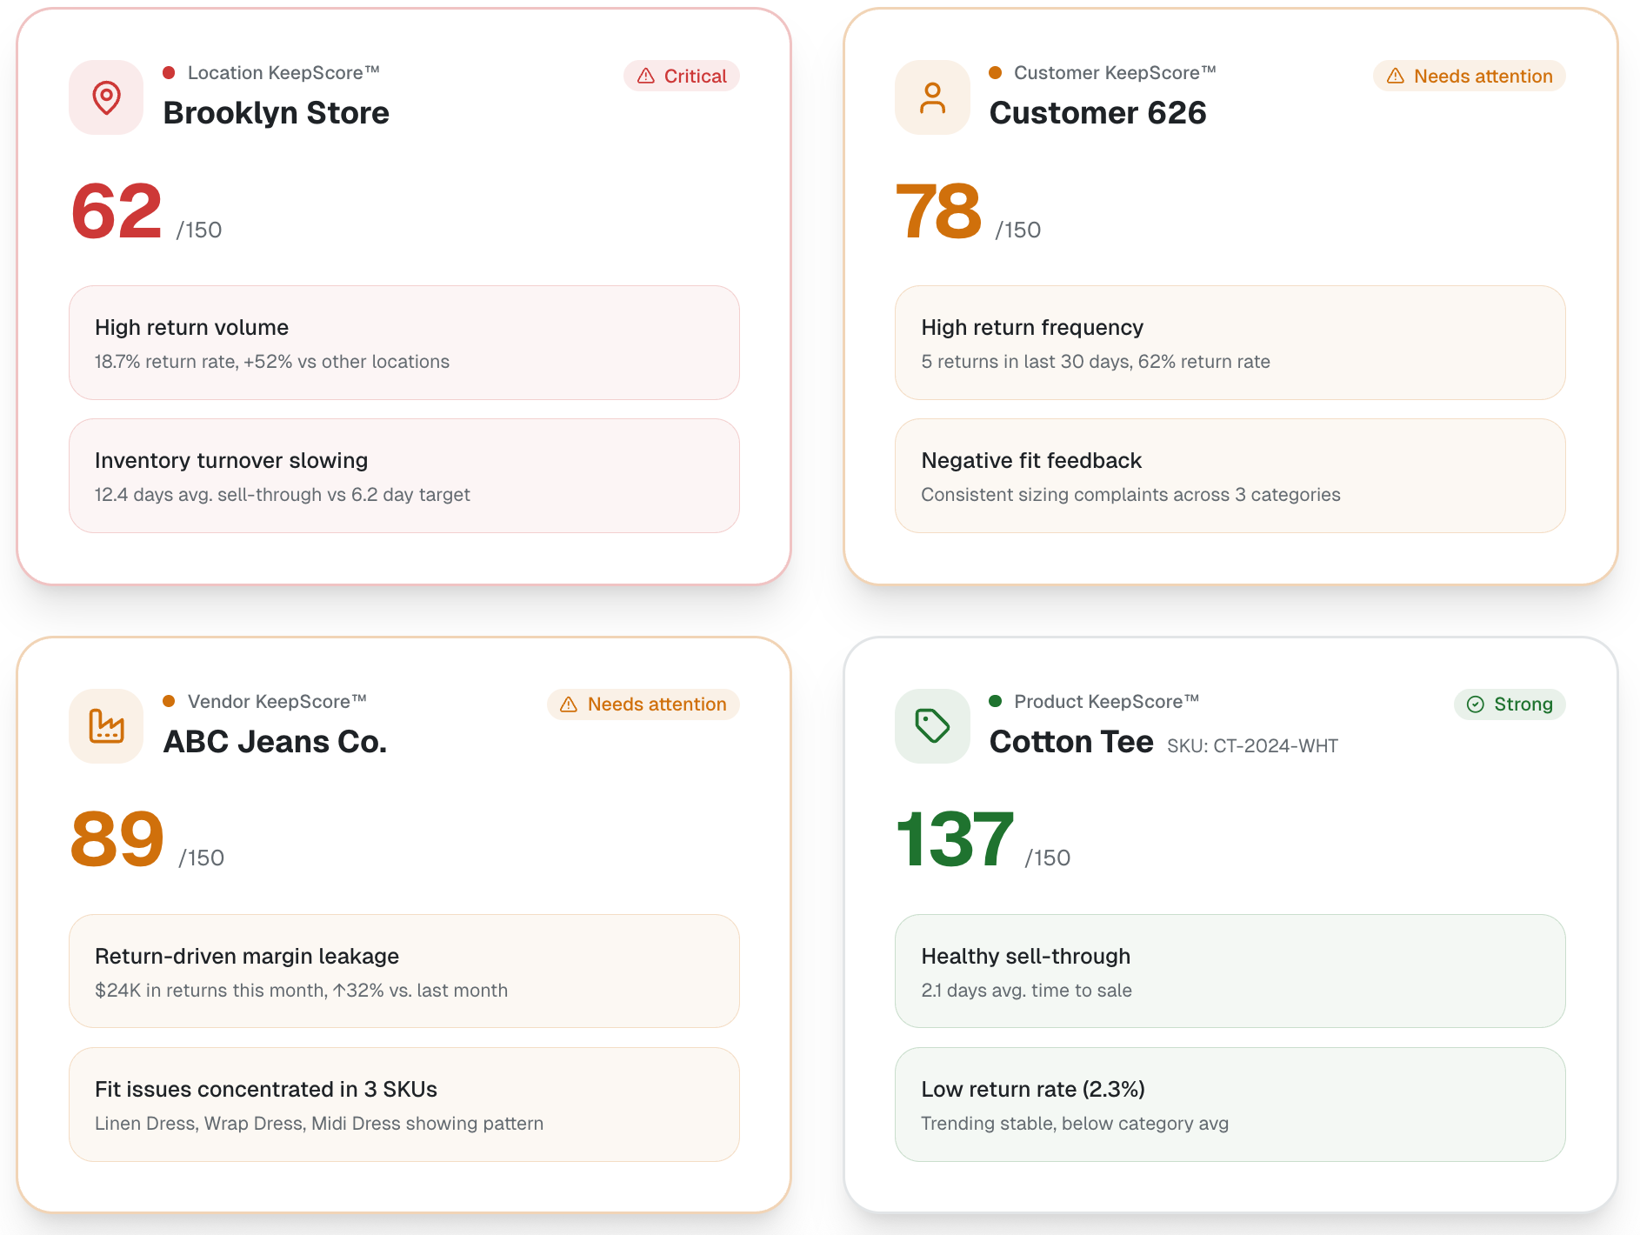Click the product tag icon for Cotton Tee

pos(932,725)
